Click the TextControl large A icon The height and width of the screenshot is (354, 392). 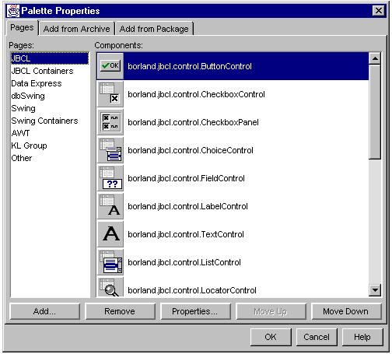[110, 234]
